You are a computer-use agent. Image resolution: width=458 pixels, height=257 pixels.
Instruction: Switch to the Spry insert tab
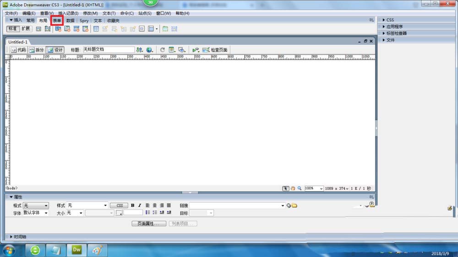point(84,21)
